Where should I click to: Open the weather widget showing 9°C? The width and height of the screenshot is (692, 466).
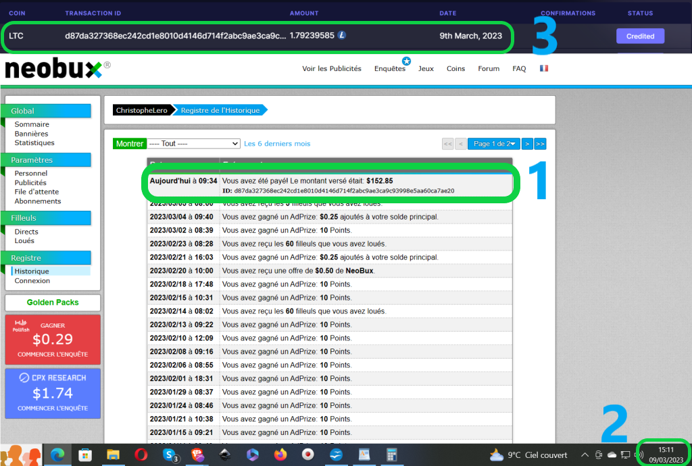pyautogui.click(x=528, y=455)
